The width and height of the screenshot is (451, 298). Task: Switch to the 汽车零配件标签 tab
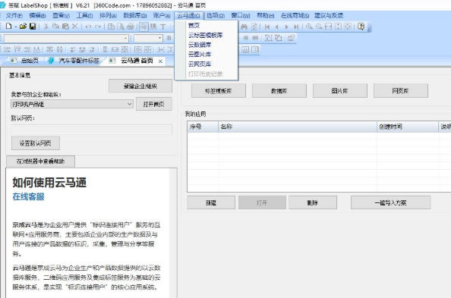point(74,61)
